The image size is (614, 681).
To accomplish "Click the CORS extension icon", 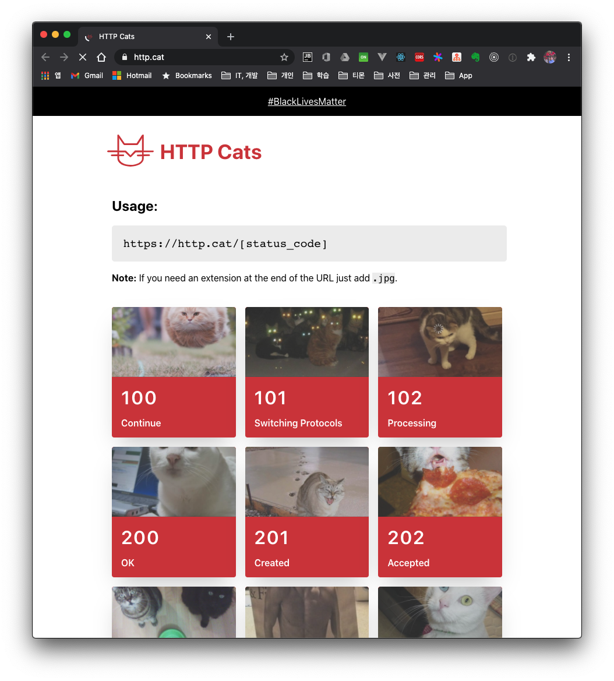I will click(419, 57).
